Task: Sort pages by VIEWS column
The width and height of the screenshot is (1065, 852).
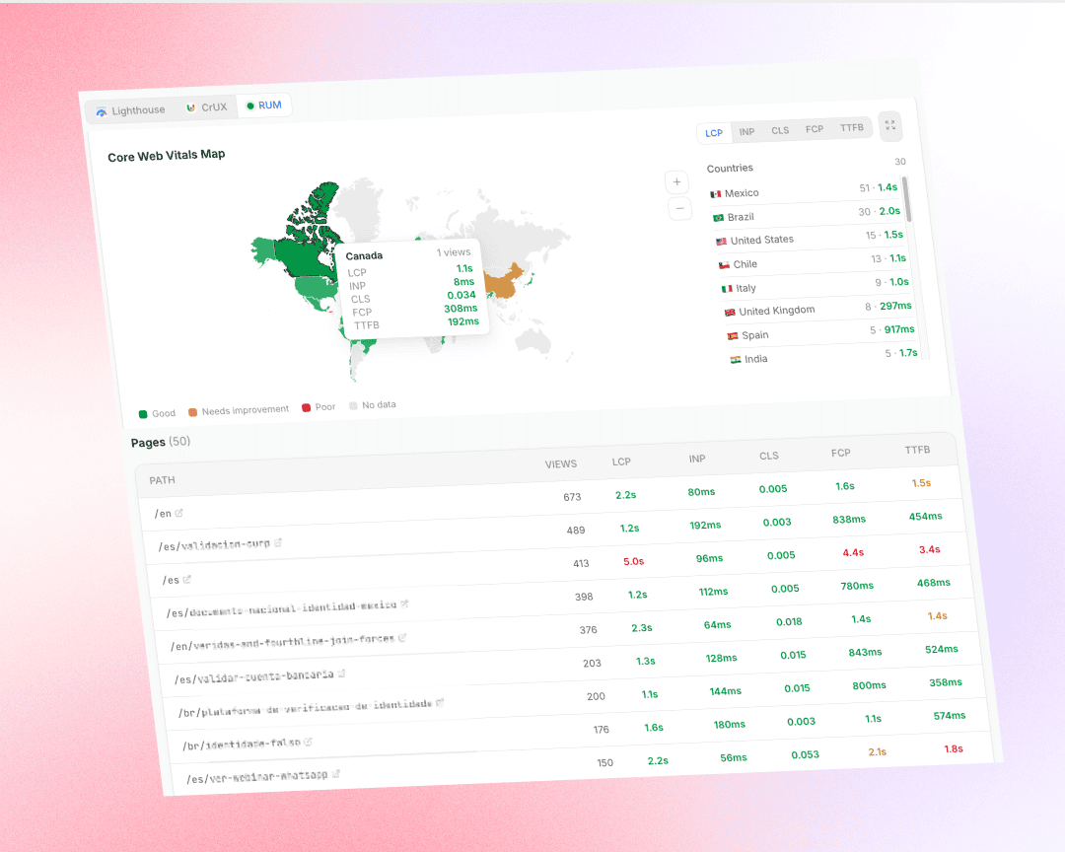Action: 561,464
